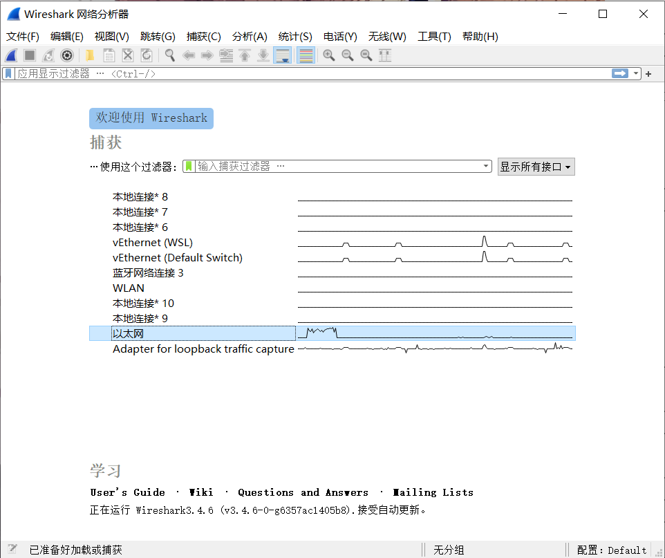Open 无线(W) menu
The image size is (665, 558).
pos(387,37)
